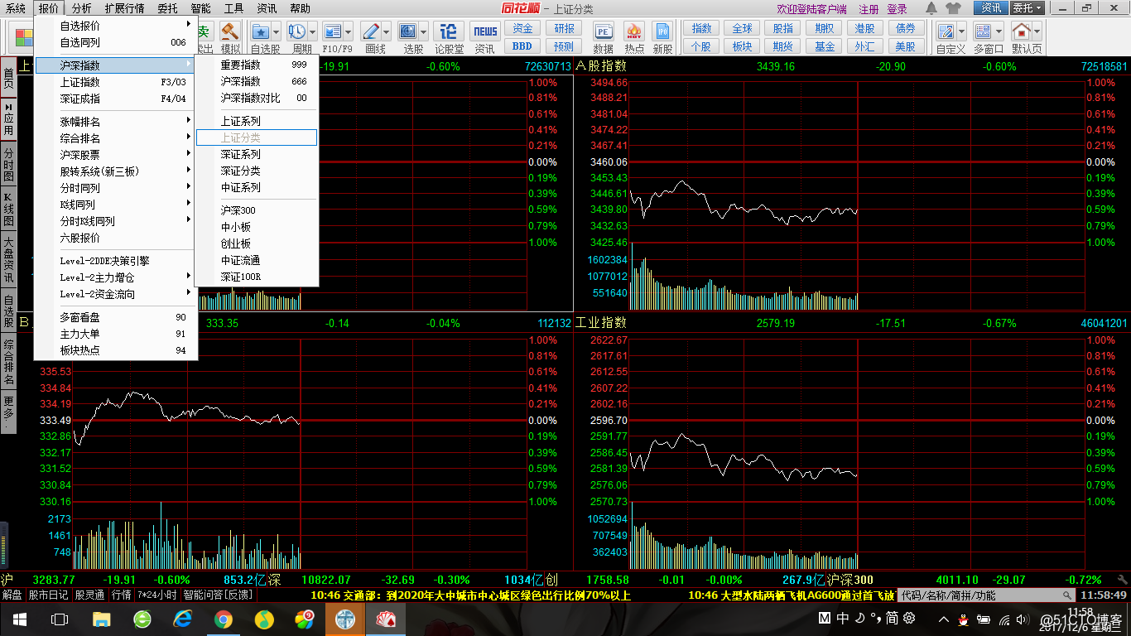Screen dimensions: 1131x636
Task: Click the 基金 market button
Action: click(825, 46)
